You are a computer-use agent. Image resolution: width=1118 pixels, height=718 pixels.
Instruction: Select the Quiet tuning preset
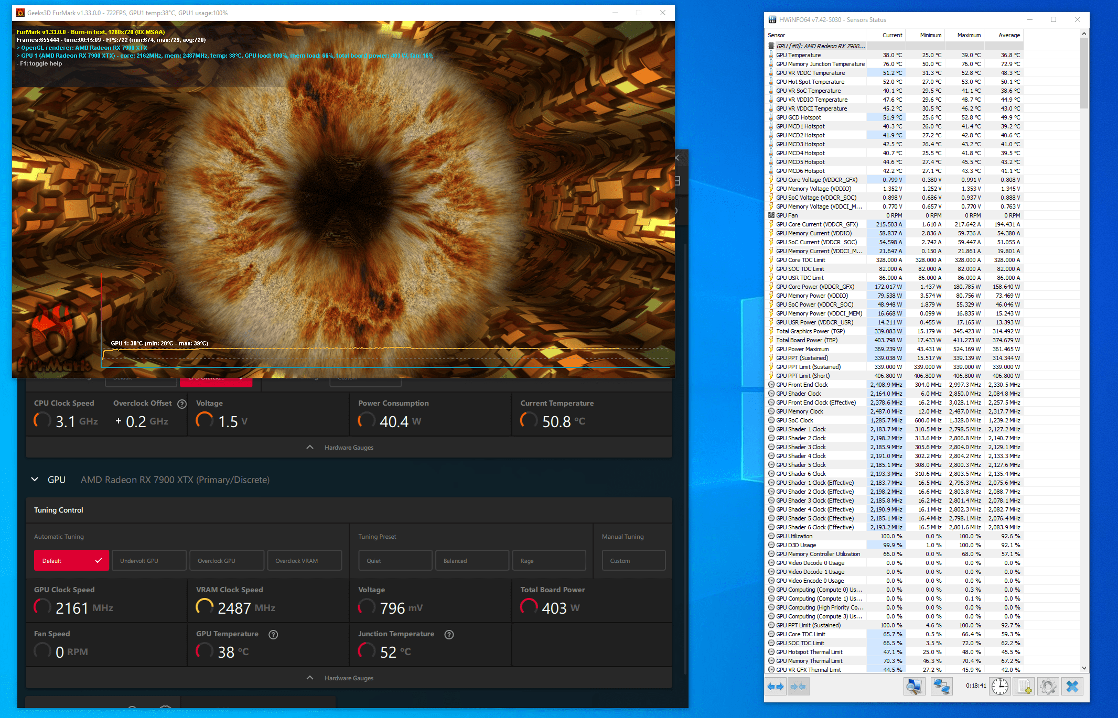tap(395, 561)
